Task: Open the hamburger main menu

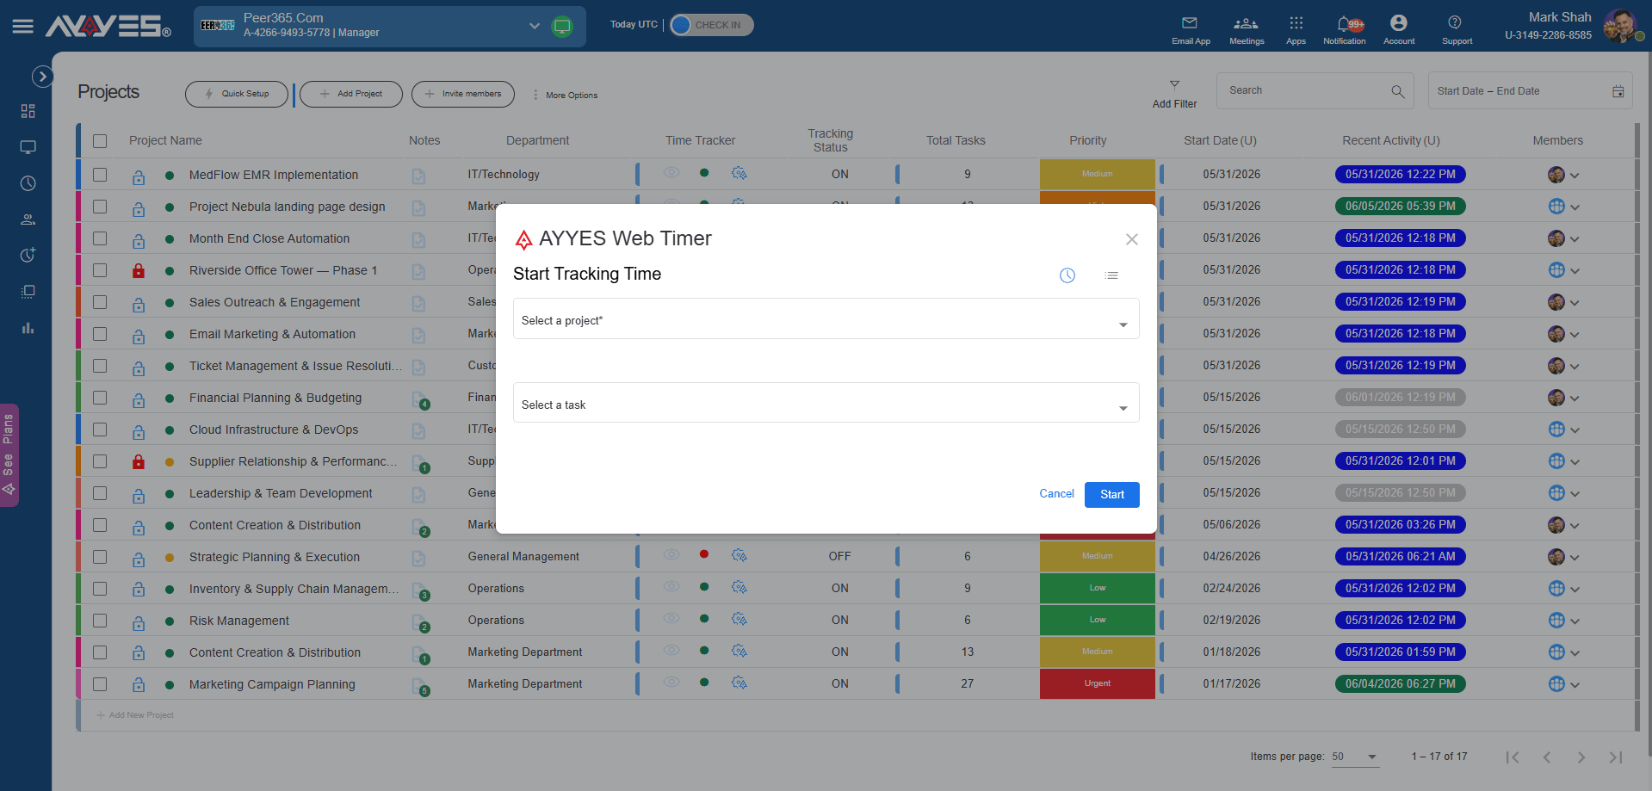Action: [x=23, y=27]
